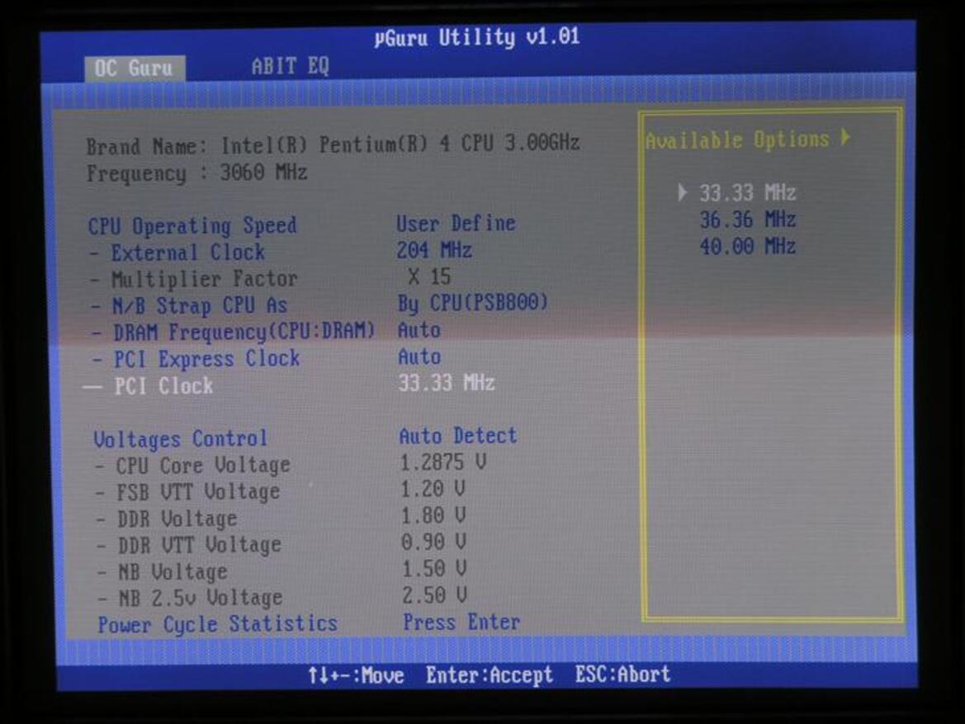Click Press Enter beside Power Cycle Statistics
Viewport: 965px width, 724px height.
(461, 622)
